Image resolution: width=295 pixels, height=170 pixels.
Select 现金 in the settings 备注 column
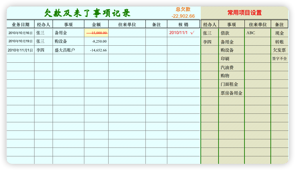click(279, 33)
